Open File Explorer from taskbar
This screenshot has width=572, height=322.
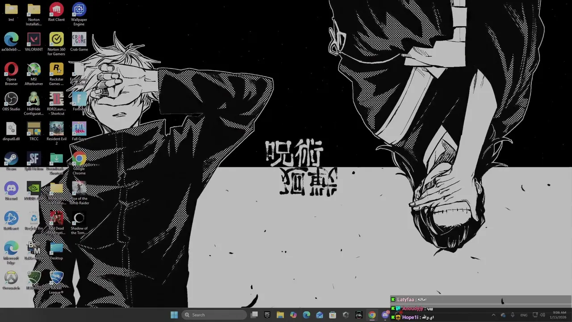coord(280,315)
